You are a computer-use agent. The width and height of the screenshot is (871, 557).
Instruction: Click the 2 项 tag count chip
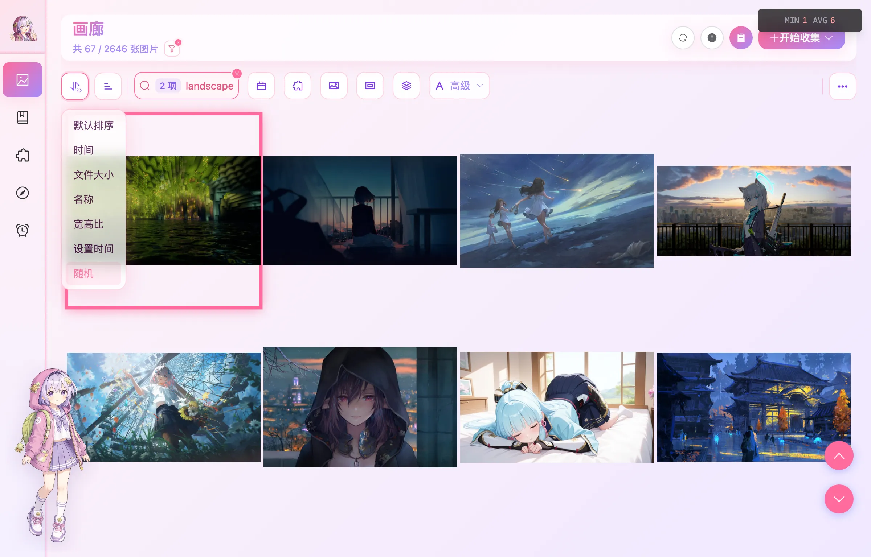[x=168, y=86]
